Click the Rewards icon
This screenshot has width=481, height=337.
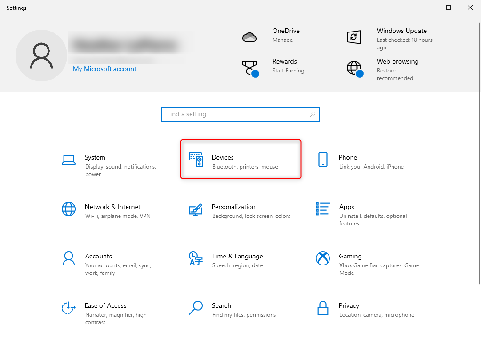point(250,67)
